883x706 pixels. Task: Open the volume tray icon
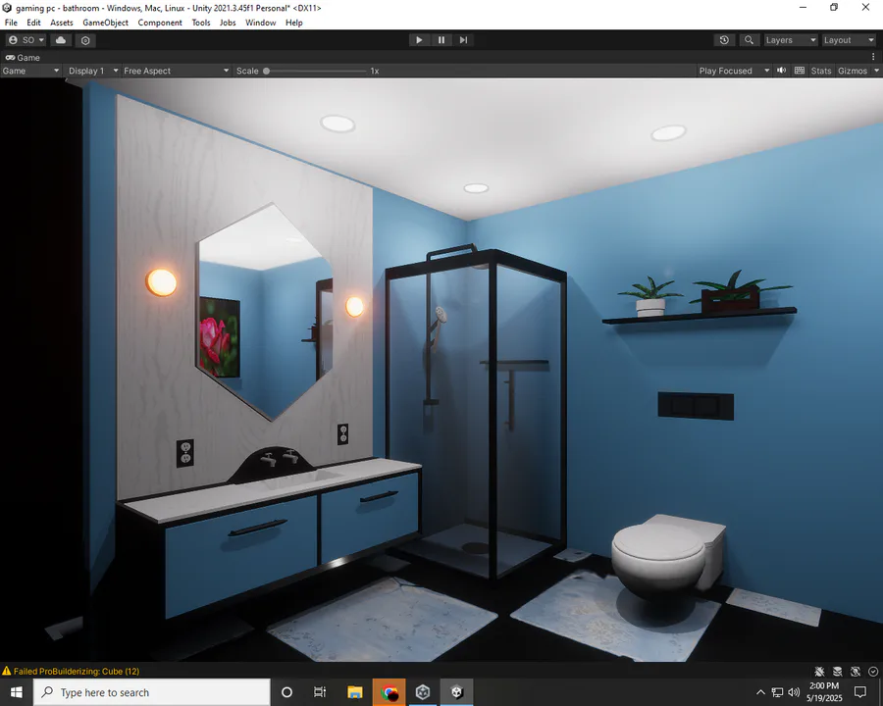[x=794, y=692]
